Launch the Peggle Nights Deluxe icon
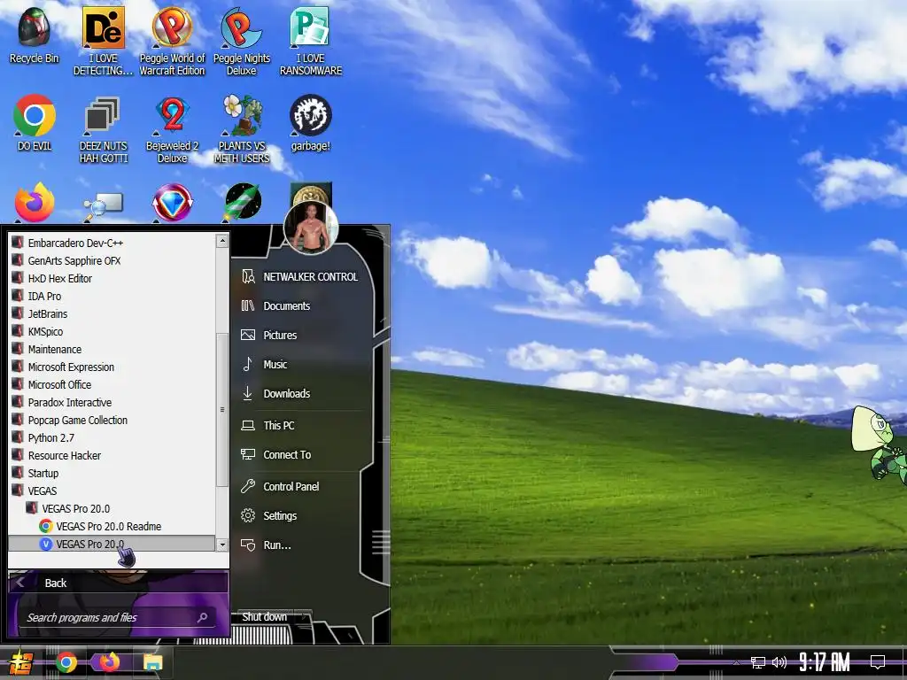The image size is (907, 680). [241, 41]
